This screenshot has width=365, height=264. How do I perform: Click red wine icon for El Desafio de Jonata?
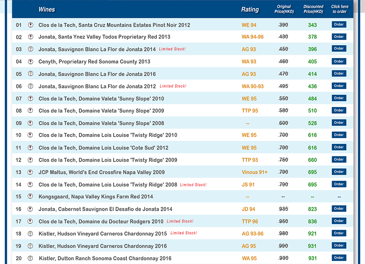[30, 209]
